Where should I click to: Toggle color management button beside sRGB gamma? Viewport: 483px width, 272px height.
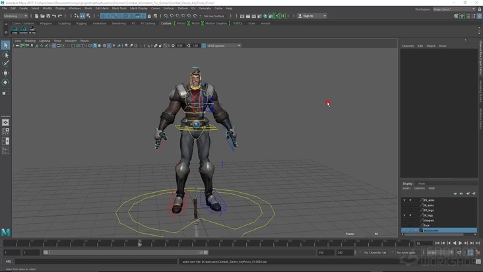click(x=204, y=46)
